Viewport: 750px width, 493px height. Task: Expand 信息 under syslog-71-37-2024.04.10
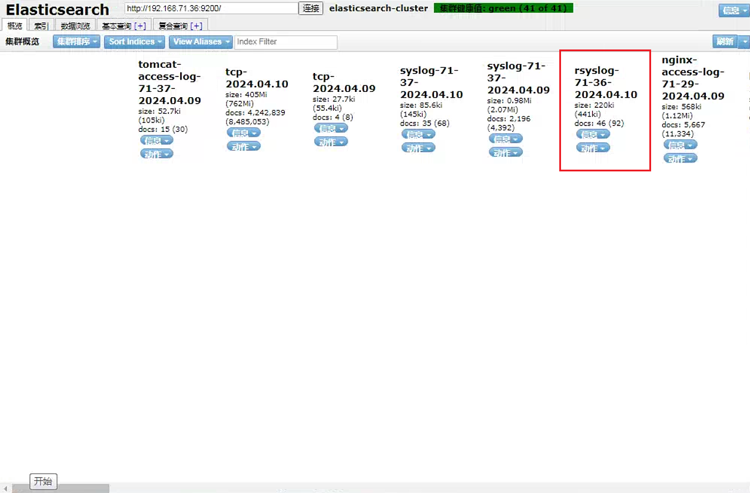(419, 134)
